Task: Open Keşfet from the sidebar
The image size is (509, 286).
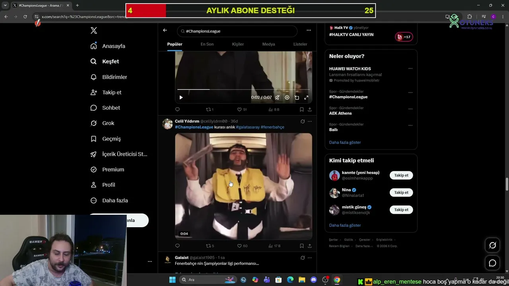Action: pos(105,62)
